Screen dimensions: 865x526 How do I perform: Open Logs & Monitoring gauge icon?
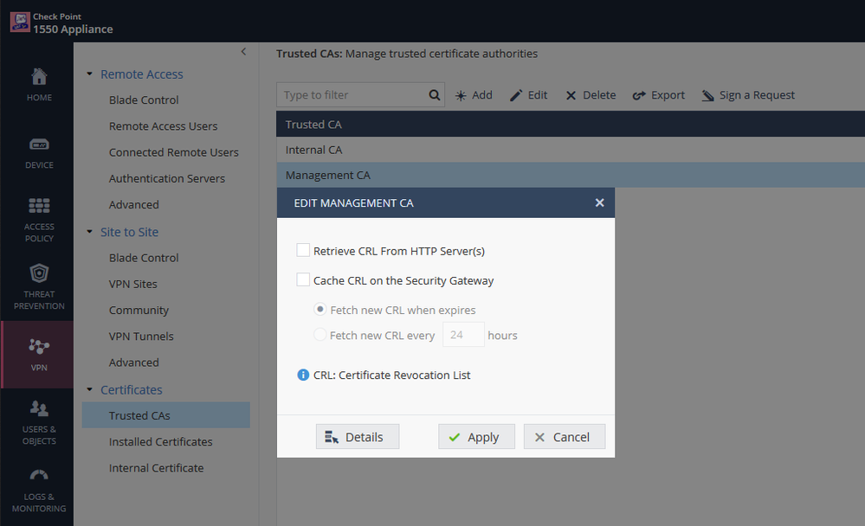pos(39,476)
